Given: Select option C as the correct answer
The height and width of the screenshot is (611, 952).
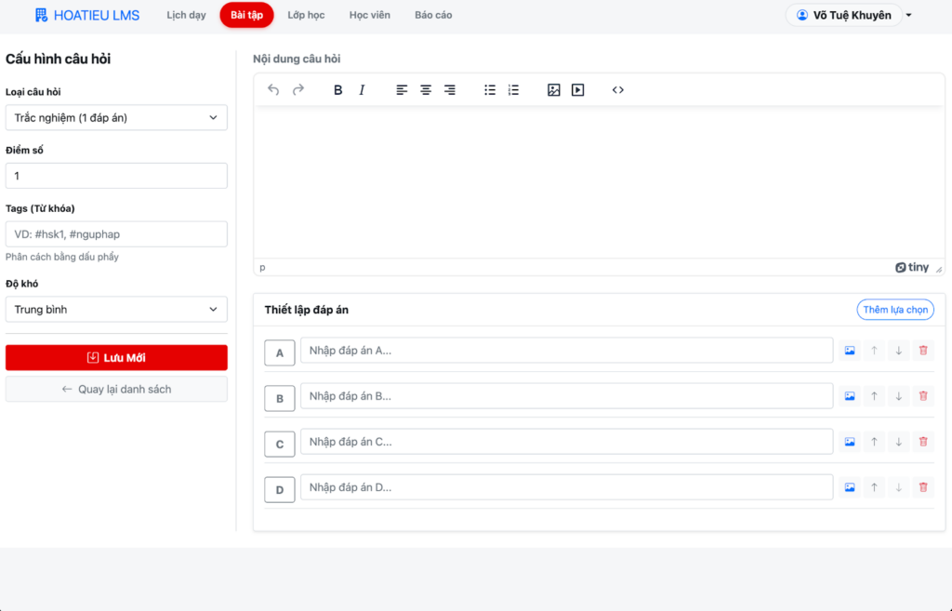Looking at the screenshot, I should [280, 445].
